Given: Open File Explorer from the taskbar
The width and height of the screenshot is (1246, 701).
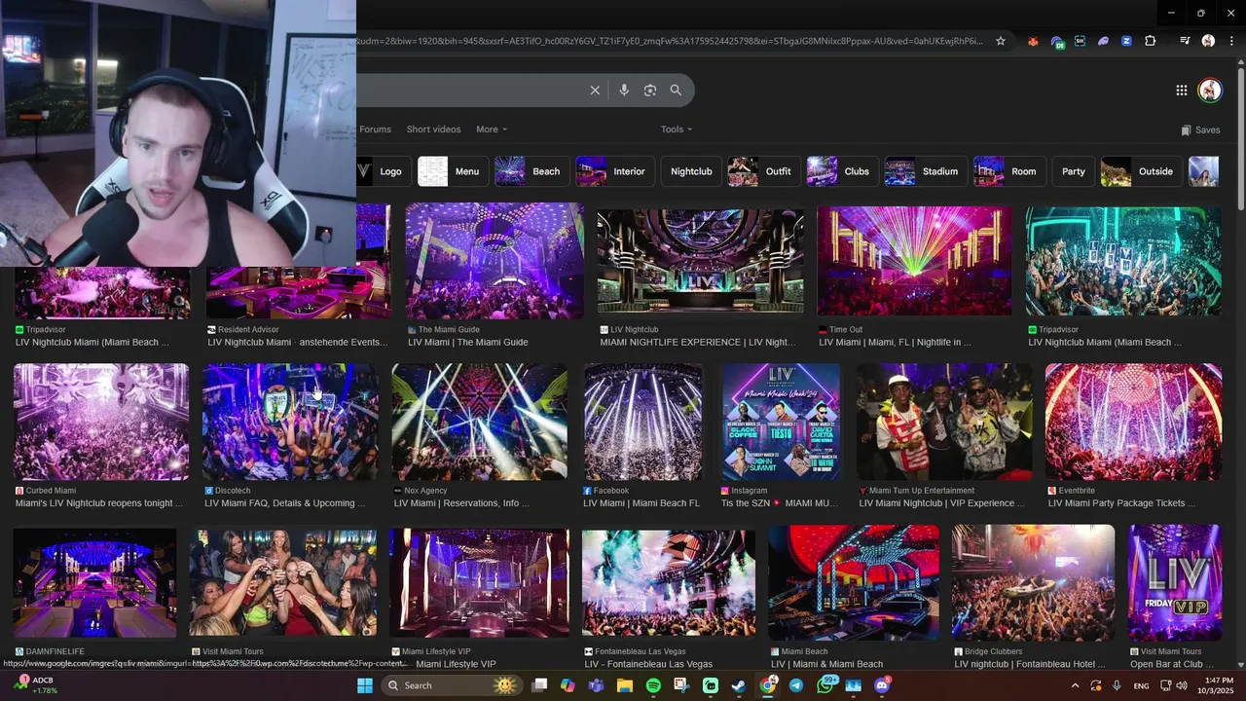Looking at the screenshot, I should pos(625,685).
